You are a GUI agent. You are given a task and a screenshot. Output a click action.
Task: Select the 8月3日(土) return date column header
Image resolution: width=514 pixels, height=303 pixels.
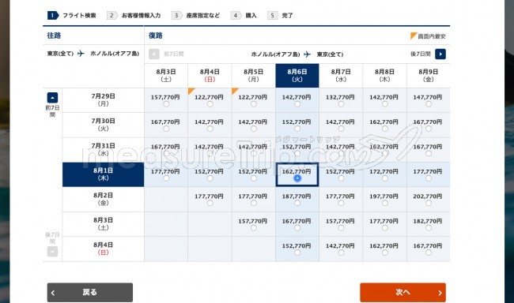166,76
